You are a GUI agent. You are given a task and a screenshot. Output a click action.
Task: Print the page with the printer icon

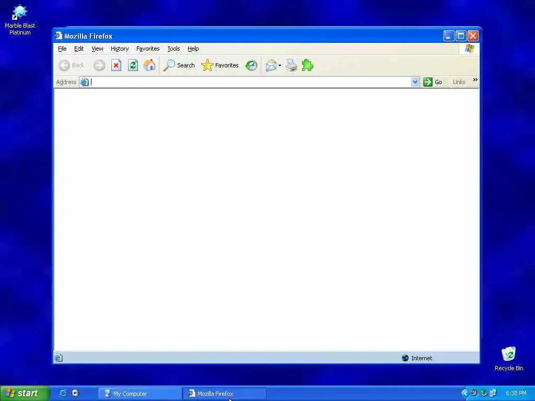pyautogui.click(x=292, y=65)
